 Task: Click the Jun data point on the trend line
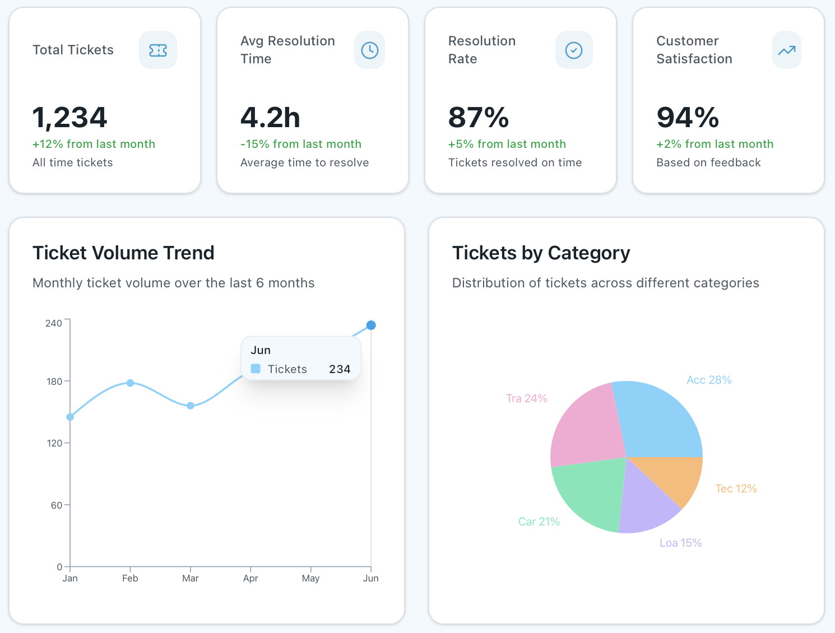tap(370, 325)
